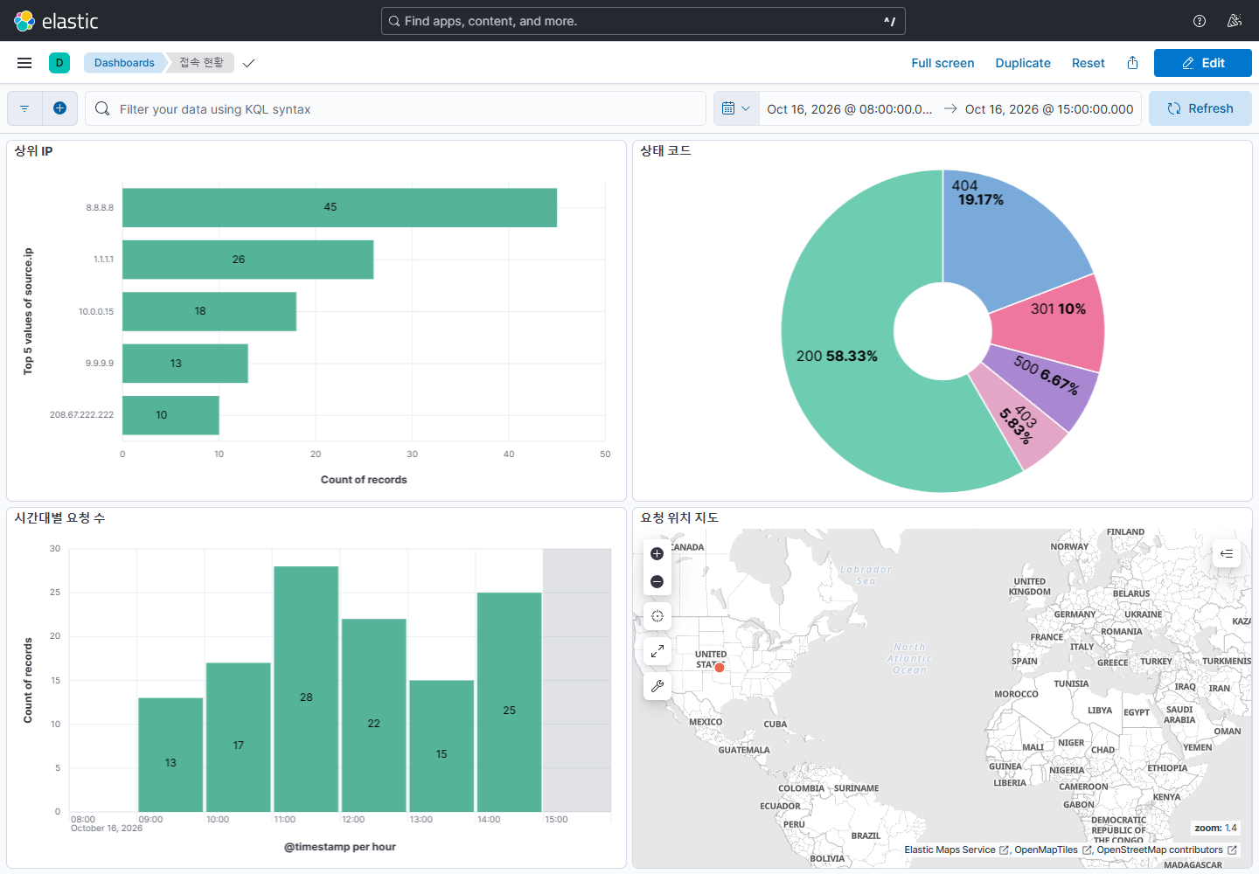Click the 8.8.8.8 bar with 45 records
Screen dimensions: 1259x874
[339, 207]
